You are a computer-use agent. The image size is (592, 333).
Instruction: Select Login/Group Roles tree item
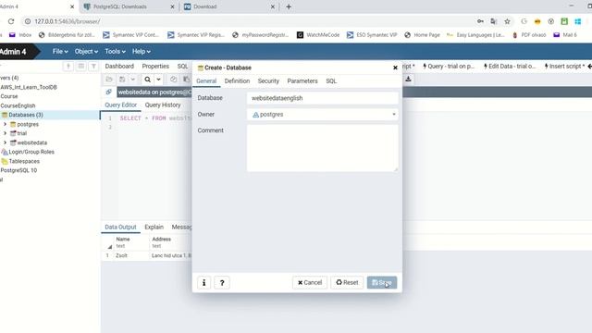(x=31, y=152)
